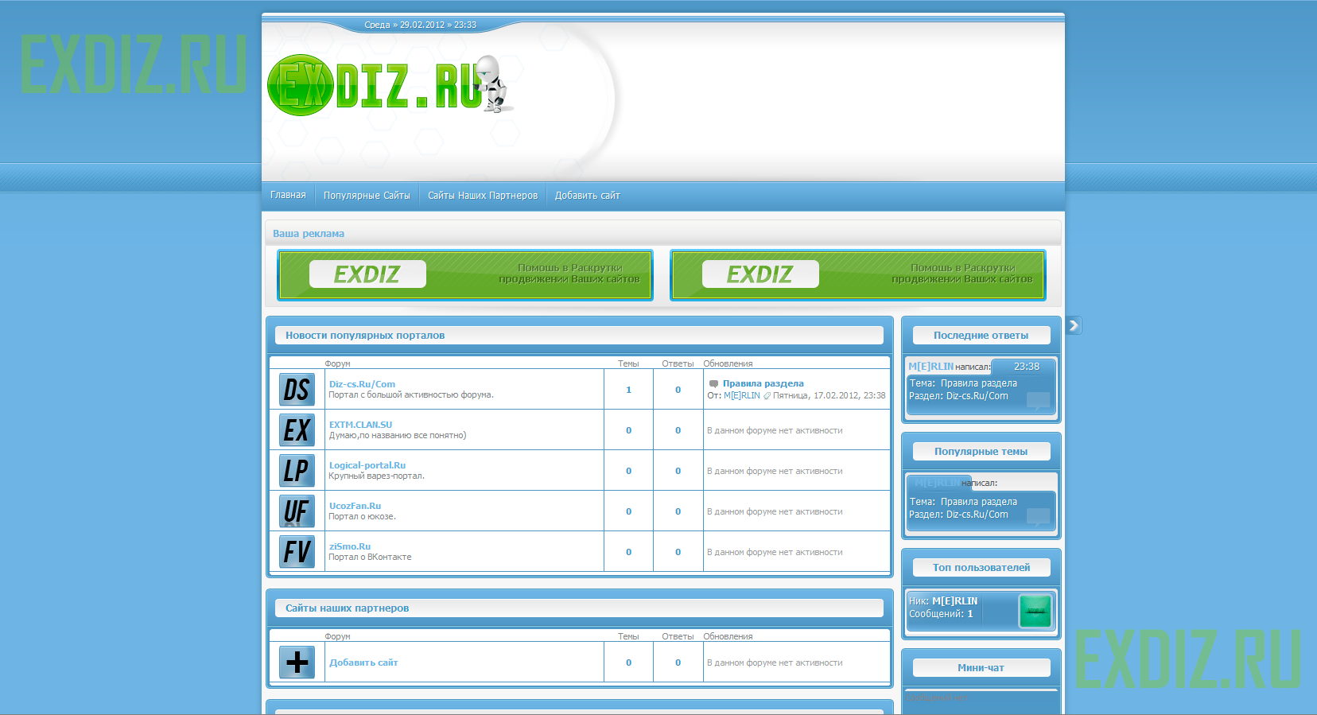Click the "Портал о юкозе." description
Image resolution: width=1317 pixels, height=715 pixels.
pos(363,517)
